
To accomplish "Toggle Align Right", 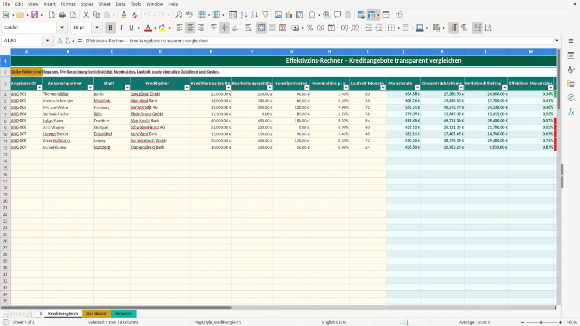I will [x=201, y=28].
